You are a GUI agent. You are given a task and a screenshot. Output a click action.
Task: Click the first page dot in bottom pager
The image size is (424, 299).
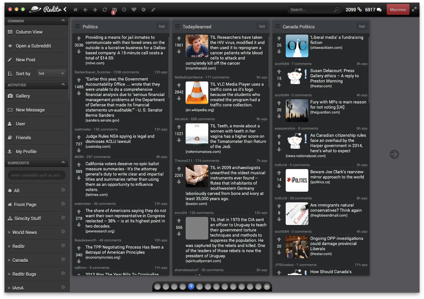click(157, 286)
